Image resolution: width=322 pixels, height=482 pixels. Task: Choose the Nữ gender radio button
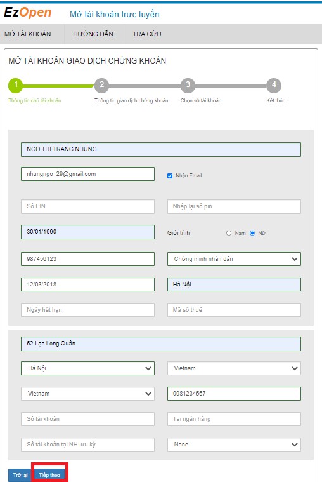tap(252, 233)
